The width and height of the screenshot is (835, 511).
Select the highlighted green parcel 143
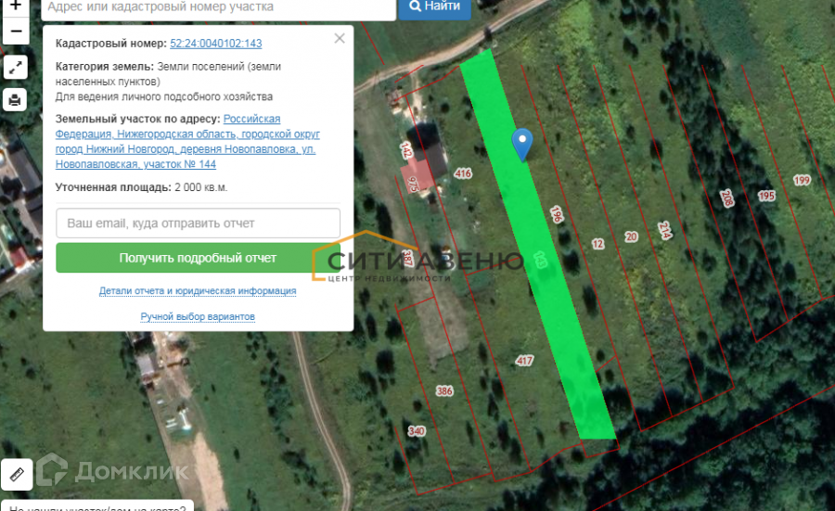[x=538, y=245]
